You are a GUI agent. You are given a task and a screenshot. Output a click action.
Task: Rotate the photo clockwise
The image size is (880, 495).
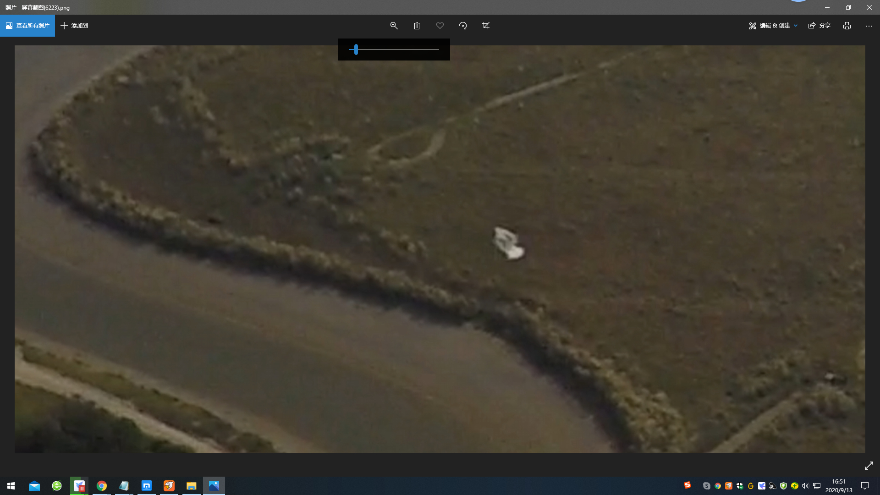[463, 26]
